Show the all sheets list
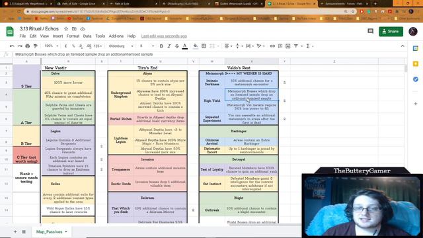The width and height of the screenshot is (423, 238). click(x=24, y=232)
